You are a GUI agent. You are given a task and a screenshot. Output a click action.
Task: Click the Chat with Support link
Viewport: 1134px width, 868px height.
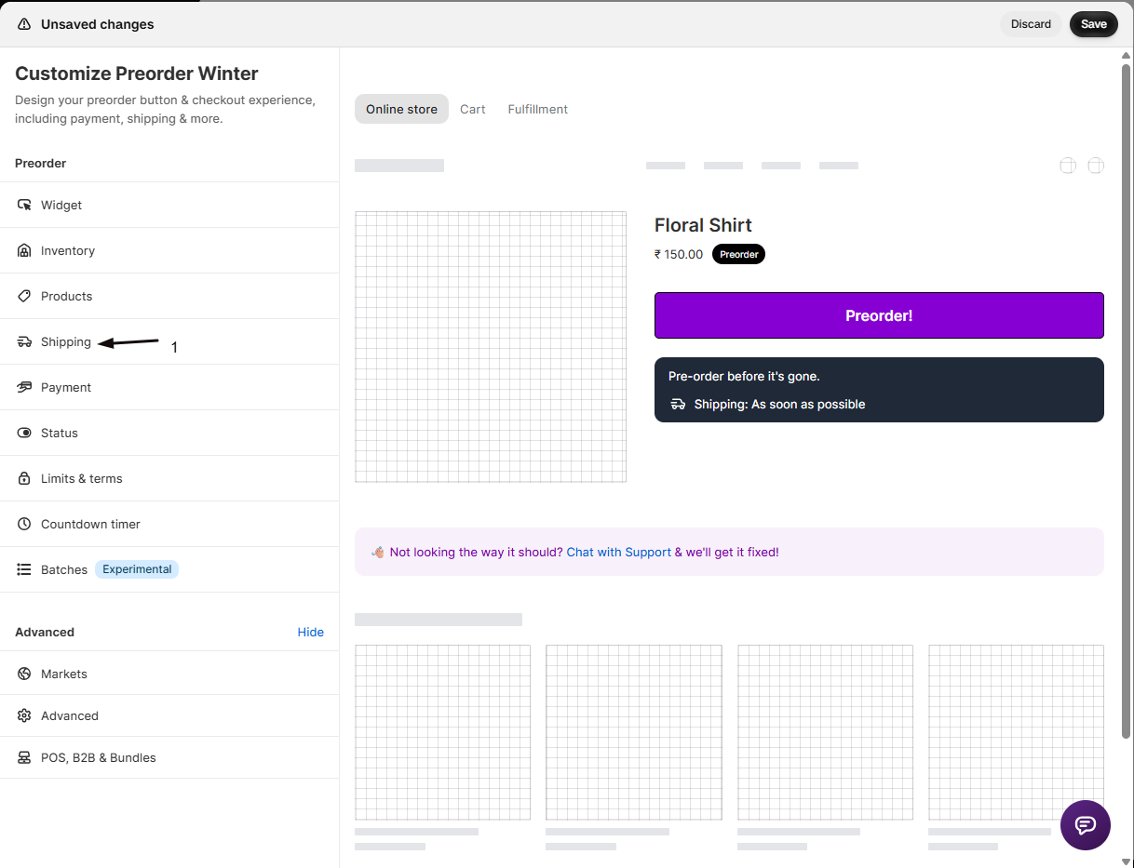[618, 552]
